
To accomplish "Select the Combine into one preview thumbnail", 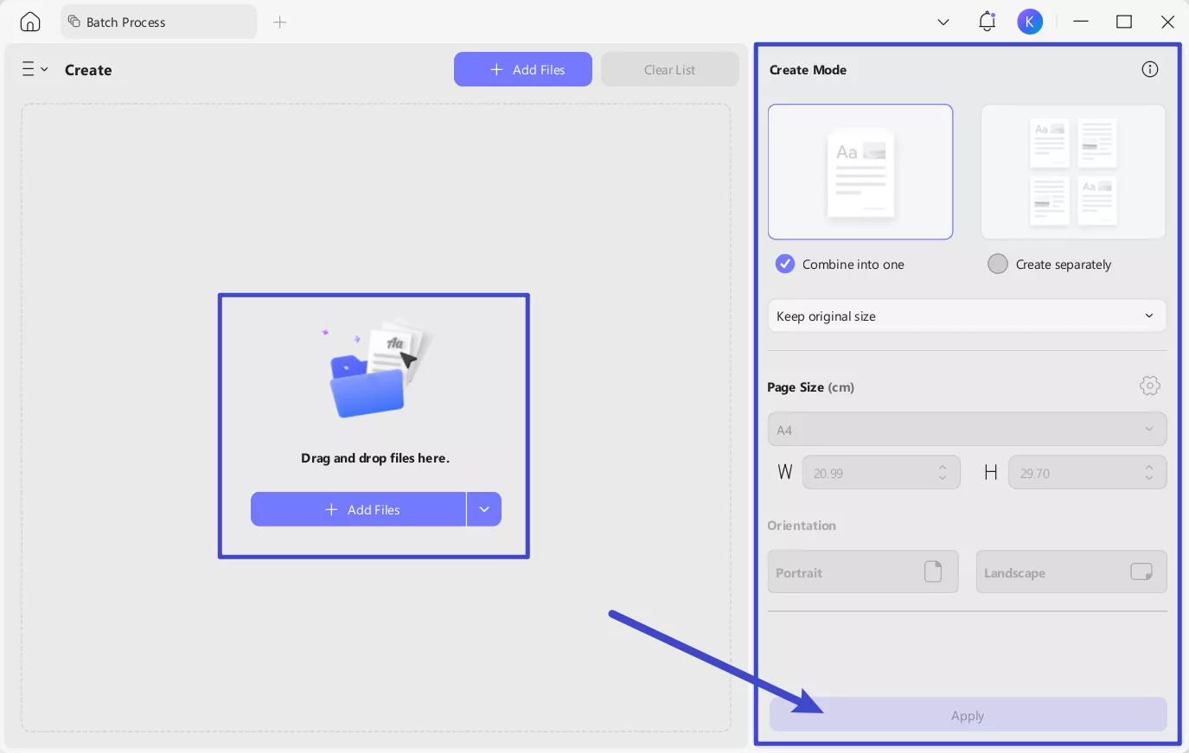I will [860, 171].
